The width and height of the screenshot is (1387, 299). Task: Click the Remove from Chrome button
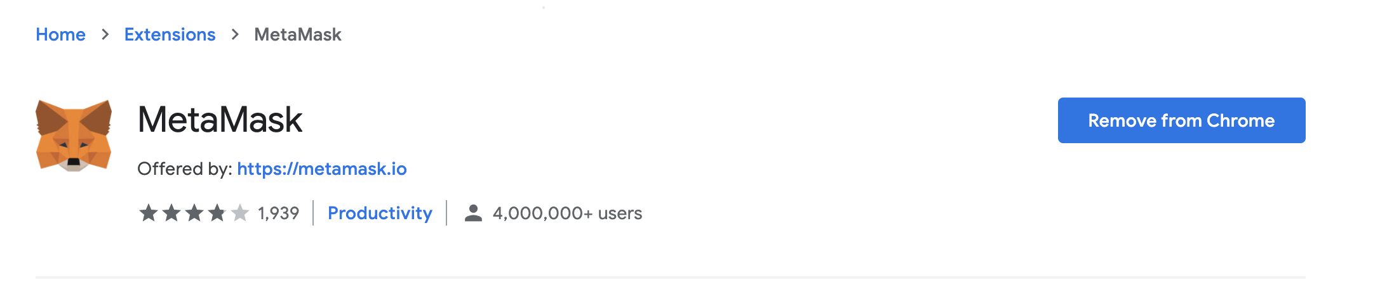(x=1181, y=120)
